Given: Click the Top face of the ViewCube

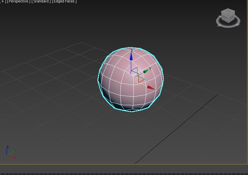Looking at the screenshot, I should (229, 12).
